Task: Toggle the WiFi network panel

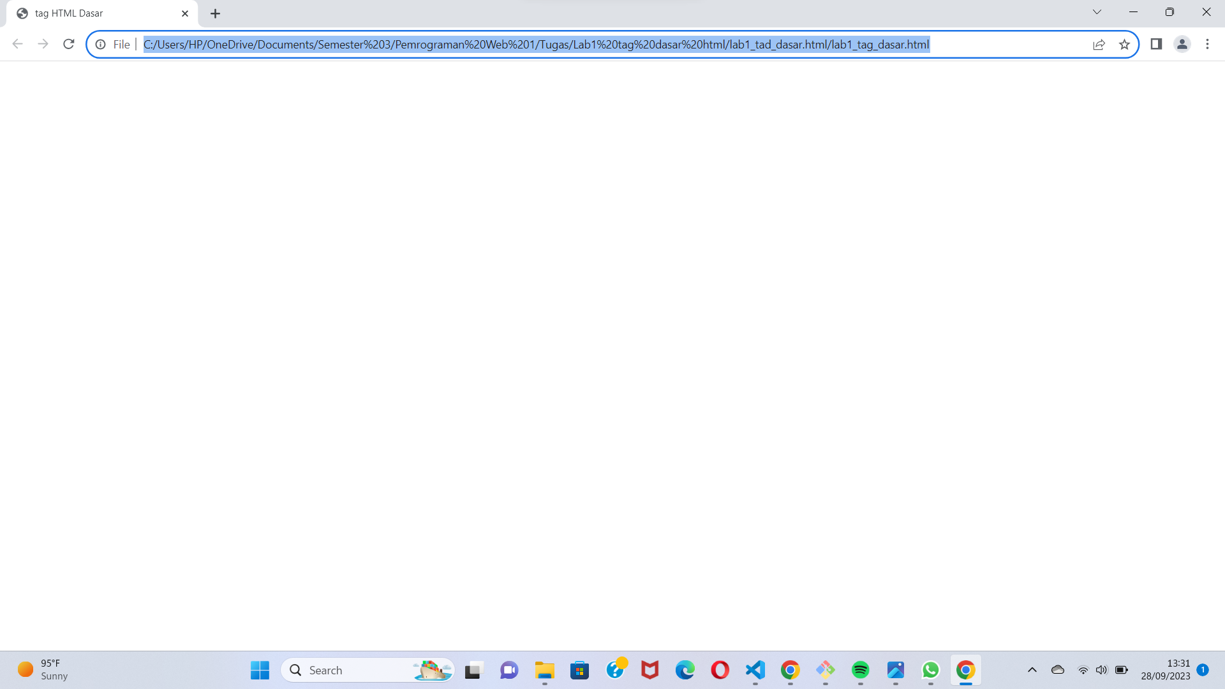Action: 1083,670
